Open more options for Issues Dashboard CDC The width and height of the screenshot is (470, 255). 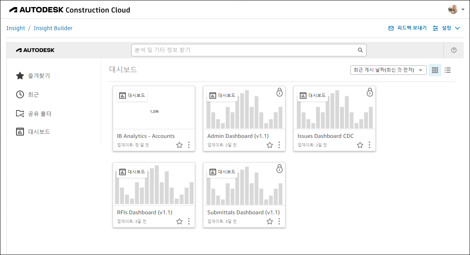(x=369, y=145)
